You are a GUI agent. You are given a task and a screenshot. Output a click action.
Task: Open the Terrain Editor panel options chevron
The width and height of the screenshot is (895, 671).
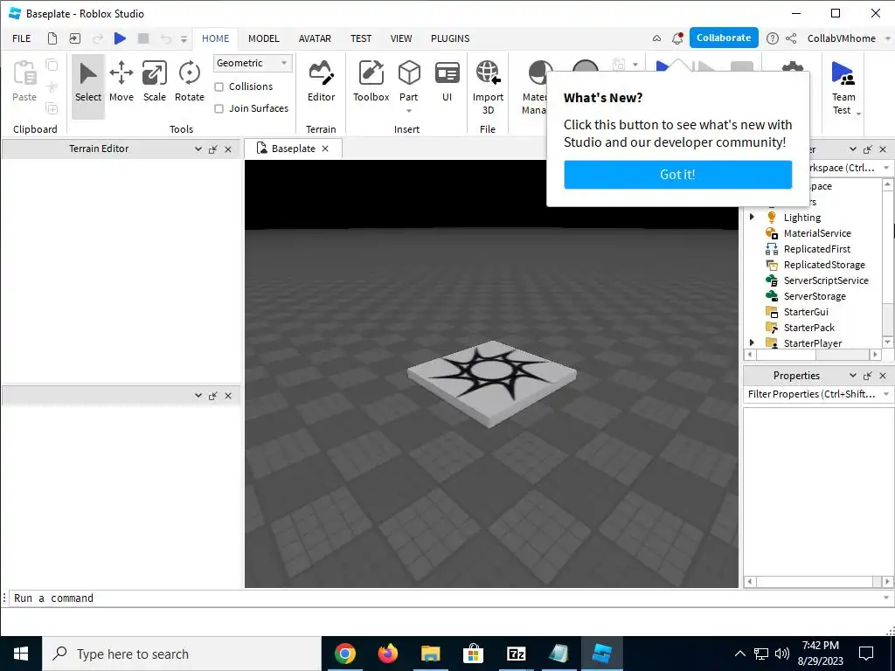tap(198, 149)
